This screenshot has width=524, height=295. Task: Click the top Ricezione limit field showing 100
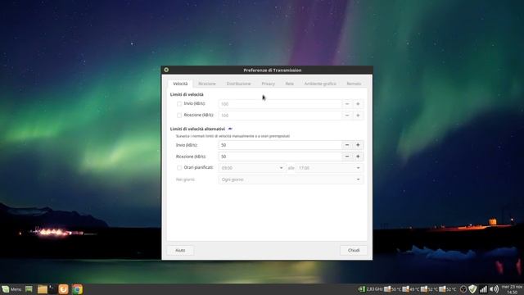coord(280,116)
